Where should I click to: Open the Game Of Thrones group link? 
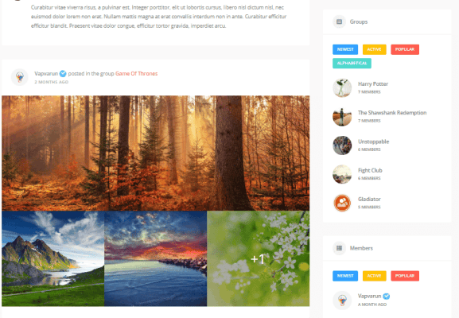pos(136,73)
